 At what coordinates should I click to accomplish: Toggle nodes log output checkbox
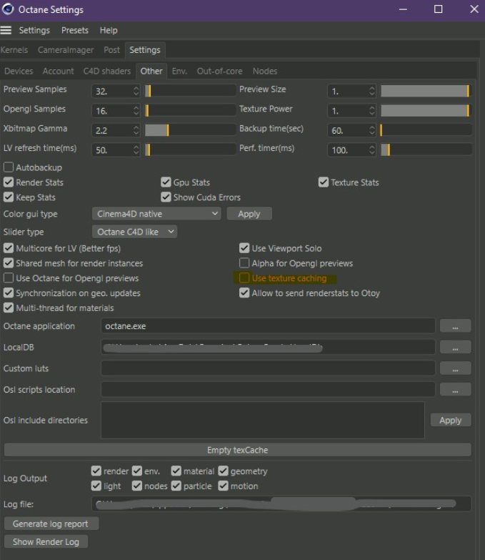point(137,486)
